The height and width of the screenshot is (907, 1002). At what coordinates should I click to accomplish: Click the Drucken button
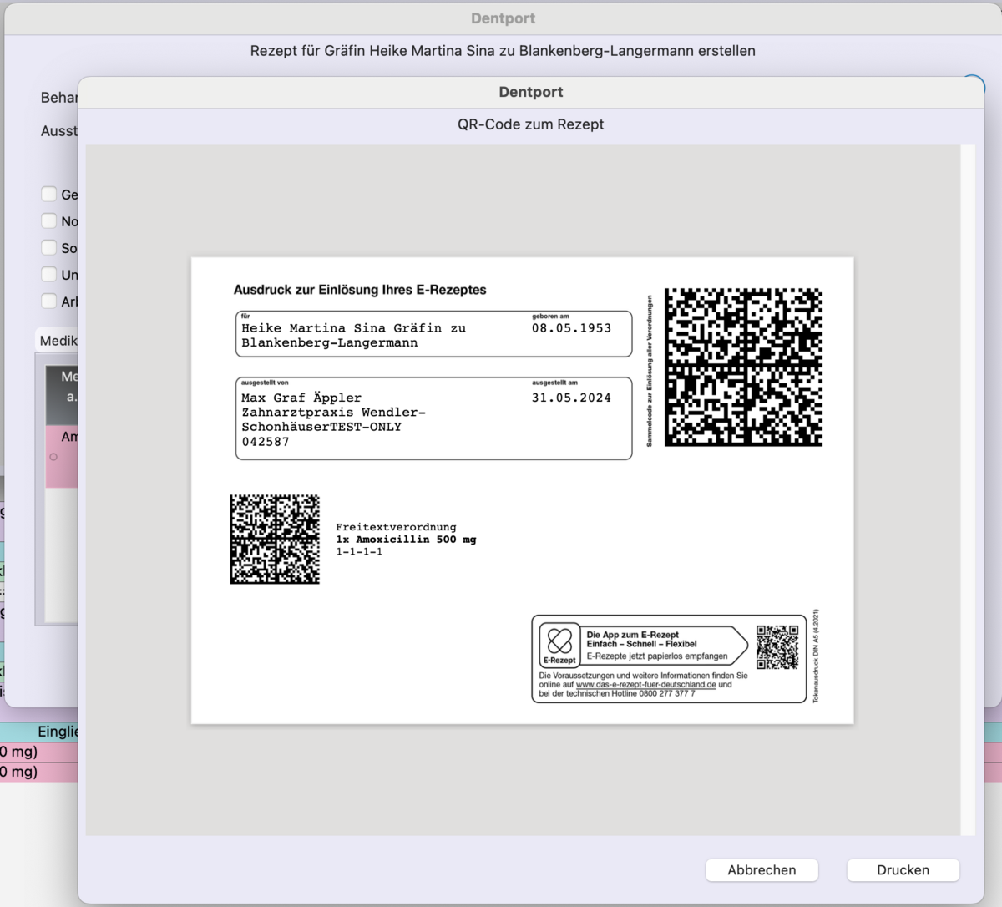point(903,869)
